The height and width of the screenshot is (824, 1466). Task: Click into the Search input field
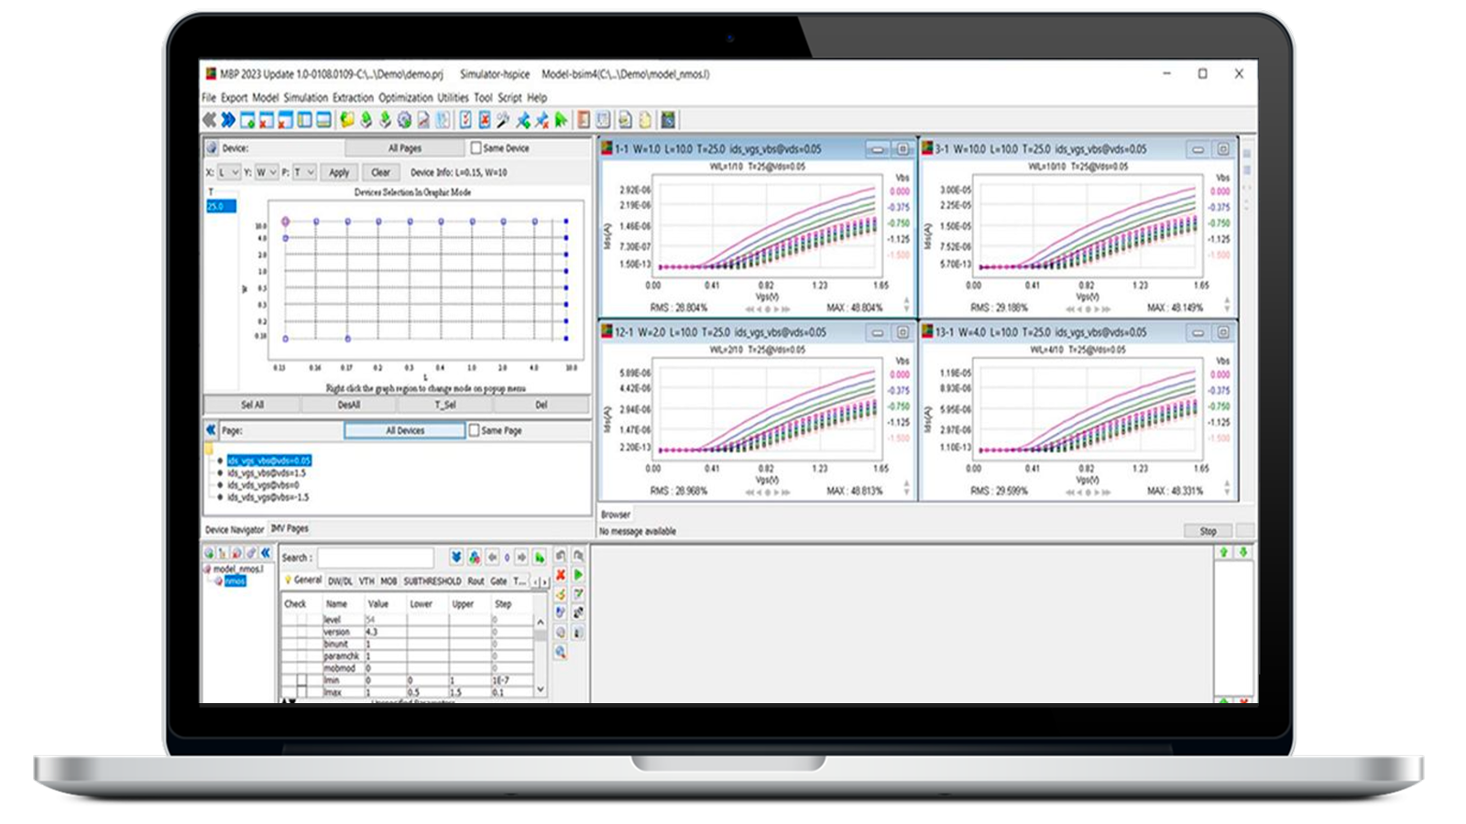pyautogui.click(x=376, y=557)
